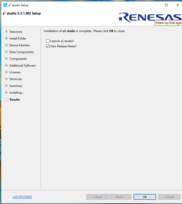Click the greyed-out Back button
182x204 pixels.
tap(97, 197)
